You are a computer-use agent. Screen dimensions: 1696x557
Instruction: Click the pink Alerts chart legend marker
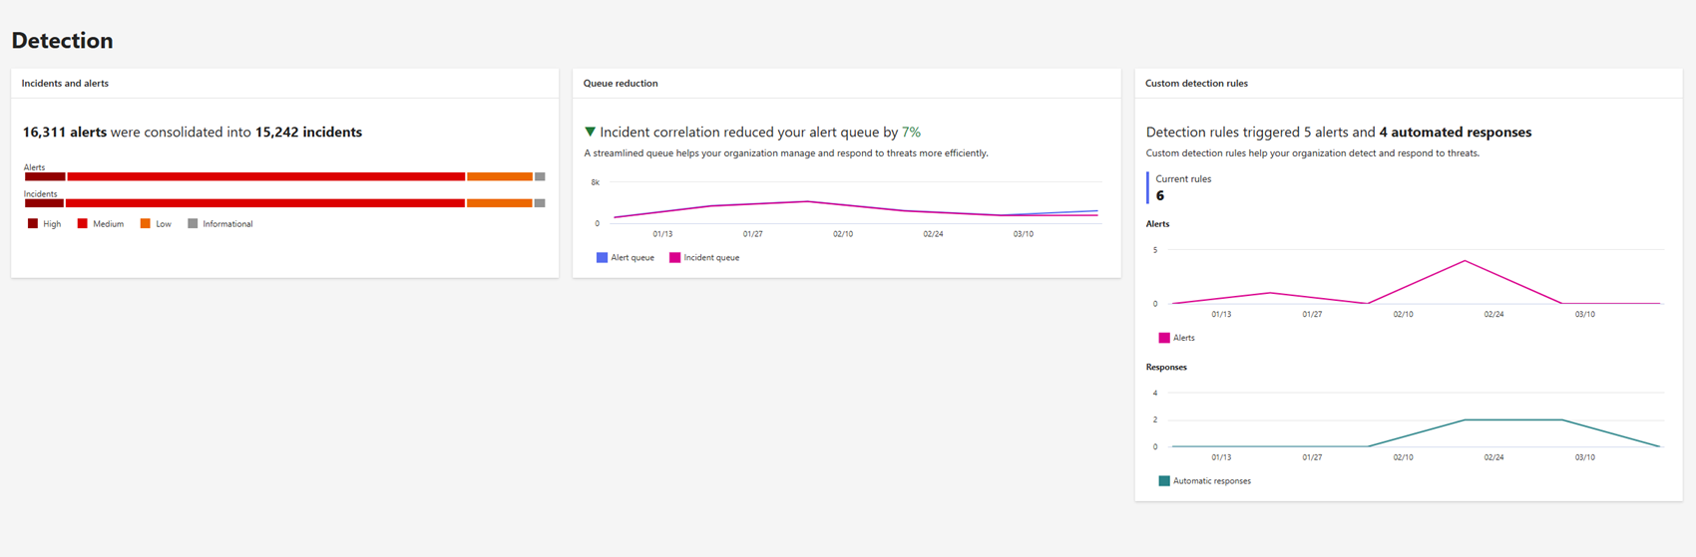tap(1163, 338)
